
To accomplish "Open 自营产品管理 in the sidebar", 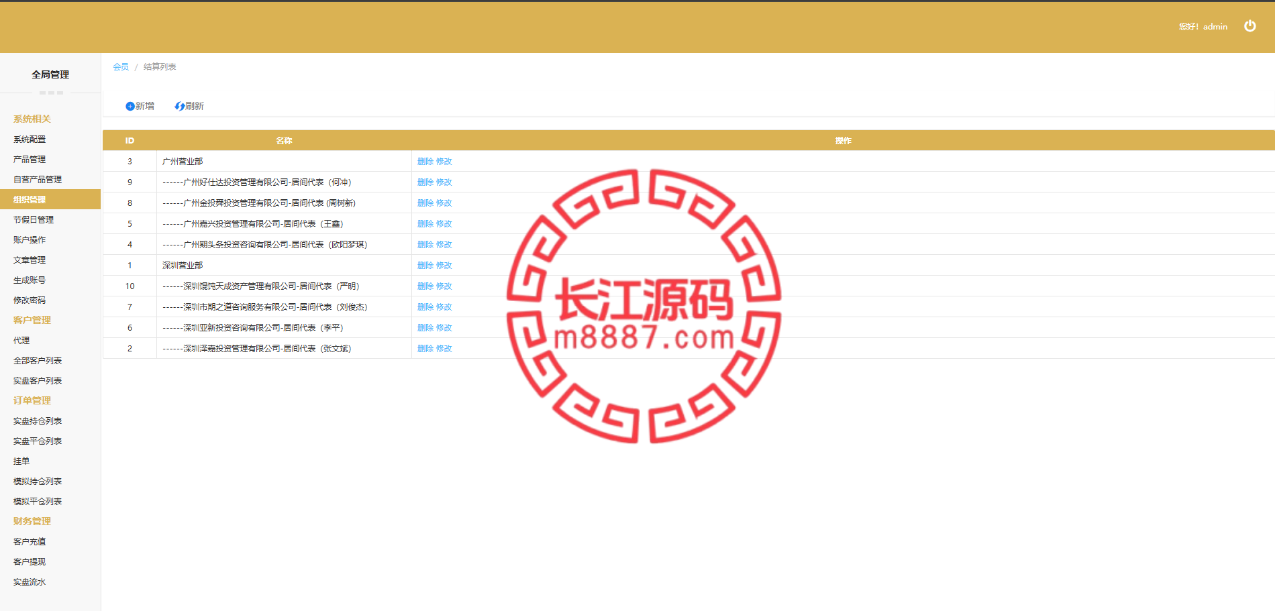I will point(38,180).
